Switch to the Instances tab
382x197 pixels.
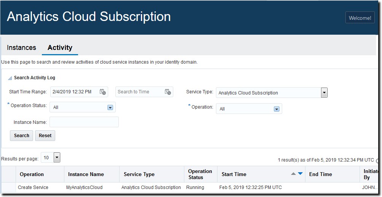click(x=21, y=48)
